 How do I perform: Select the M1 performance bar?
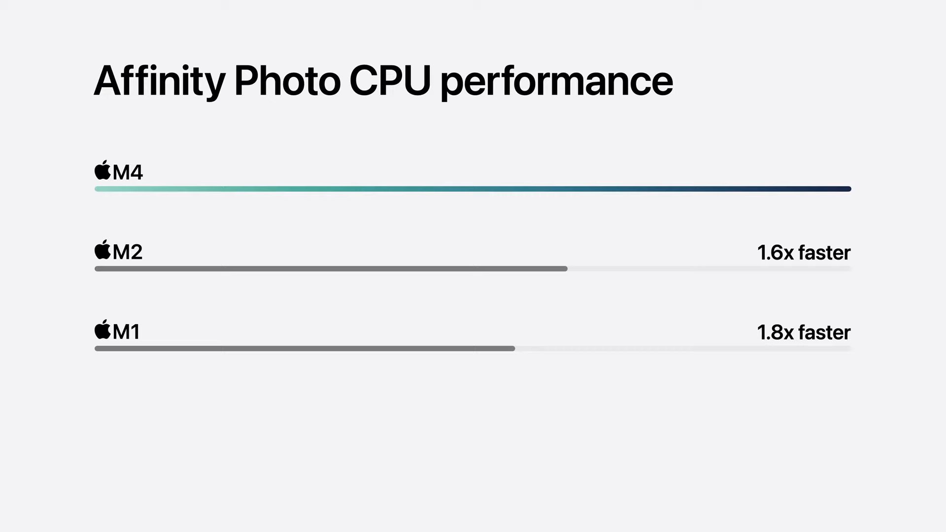pyautogui.click(x=304, y=348)
